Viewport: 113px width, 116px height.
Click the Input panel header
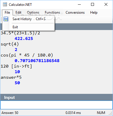pos(56,97)
